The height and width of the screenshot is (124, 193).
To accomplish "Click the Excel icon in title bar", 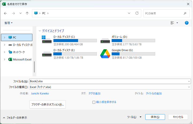I will pos(4,4).
